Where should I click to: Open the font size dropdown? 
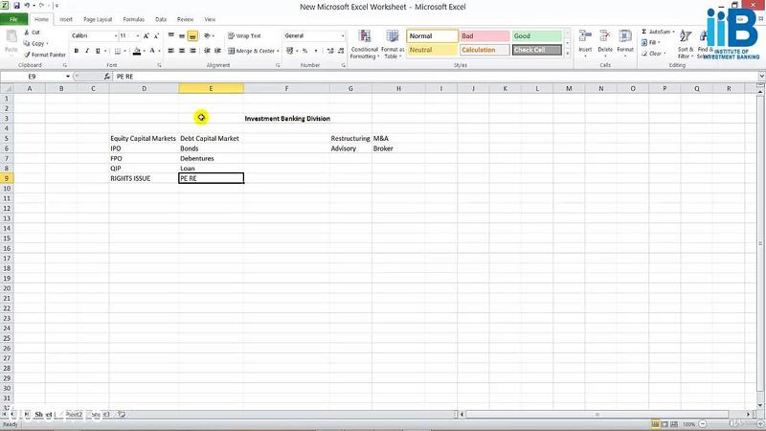tap(137, 35)
